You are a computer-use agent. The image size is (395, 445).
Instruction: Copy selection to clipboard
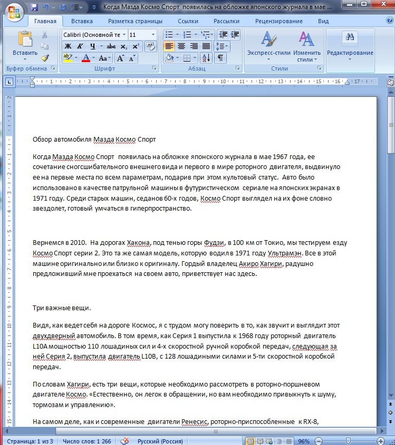click(45, 46)
